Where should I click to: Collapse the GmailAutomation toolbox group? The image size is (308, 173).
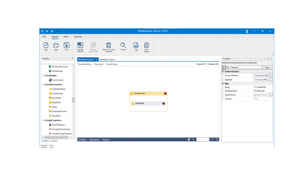click(43, 85)
